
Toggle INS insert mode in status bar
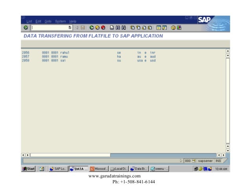click(218, 161)
